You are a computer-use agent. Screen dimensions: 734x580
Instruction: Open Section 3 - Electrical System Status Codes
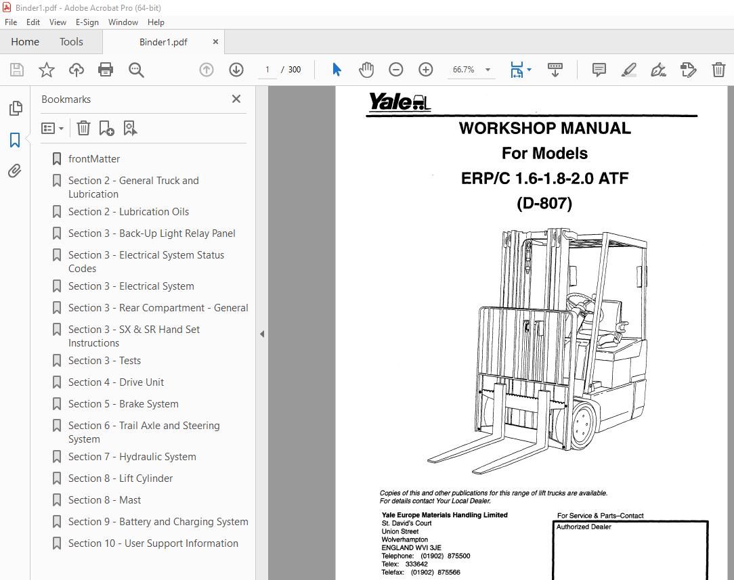coord(146,261)
